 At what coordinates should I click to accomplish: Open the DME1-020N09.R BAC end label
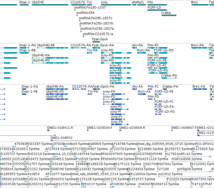click(x=132, y=128)
